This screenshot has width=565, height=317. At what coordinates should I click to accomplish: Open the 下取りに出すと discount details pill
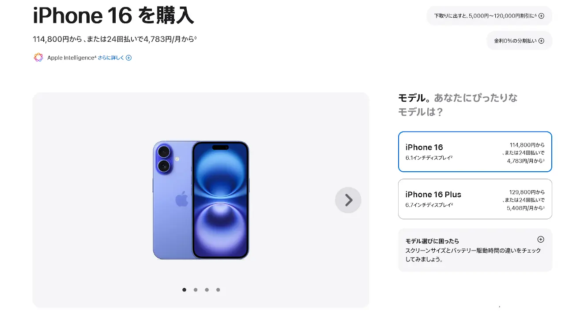489,16
